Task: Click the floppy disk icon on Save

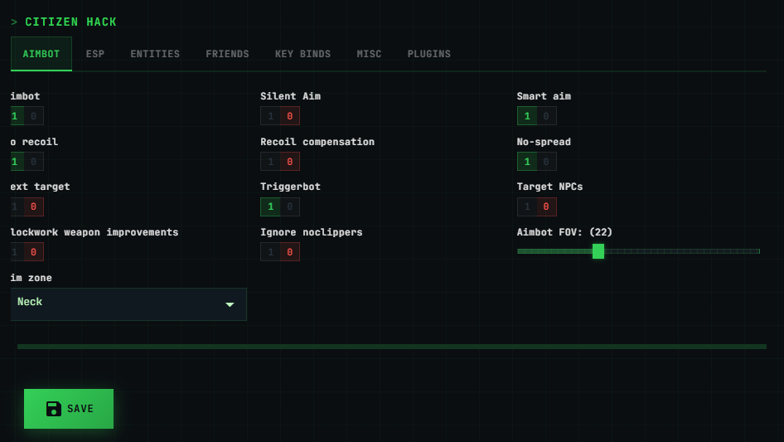Action: [54, 409]
